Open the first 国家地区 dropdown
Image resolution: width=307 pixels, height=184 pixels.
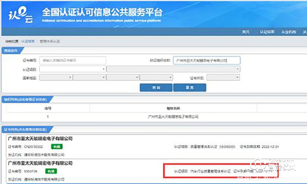pos(56,77)
